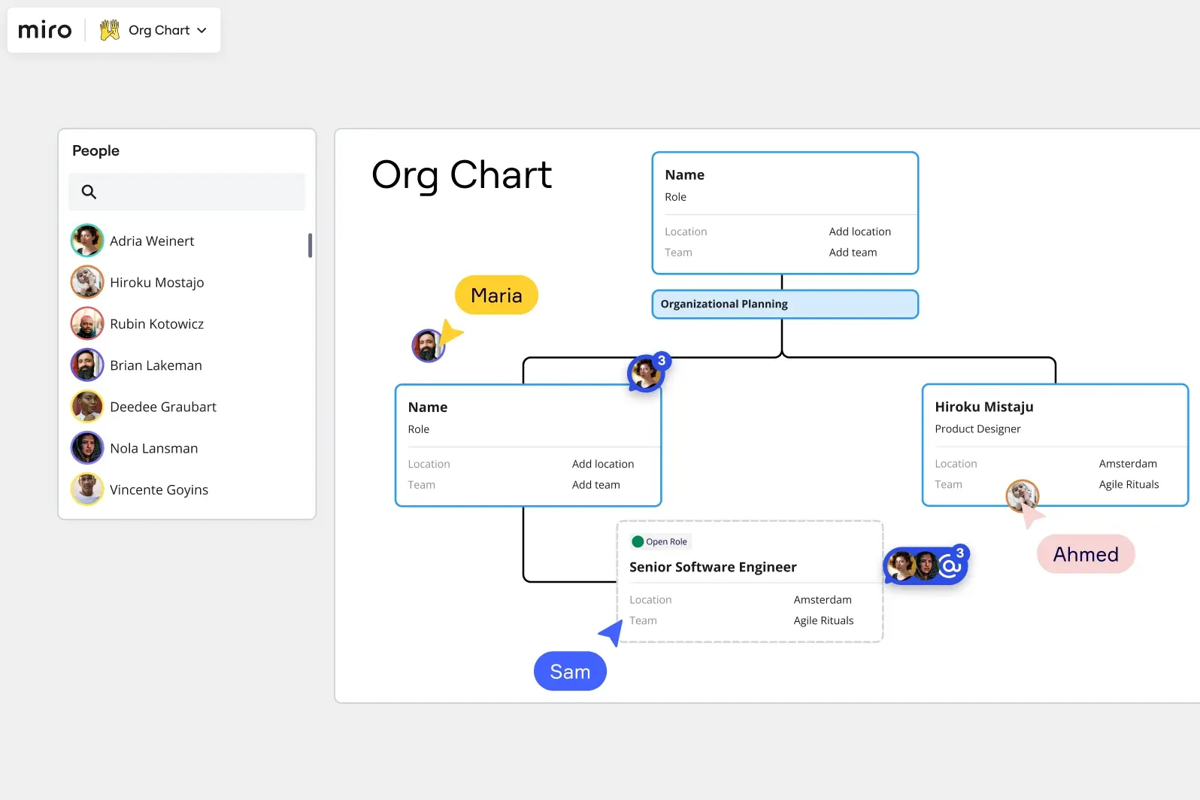1200x800 pixels.
Task: Select Hiroku Mostajo from the People list
Action: click(156, 282)
